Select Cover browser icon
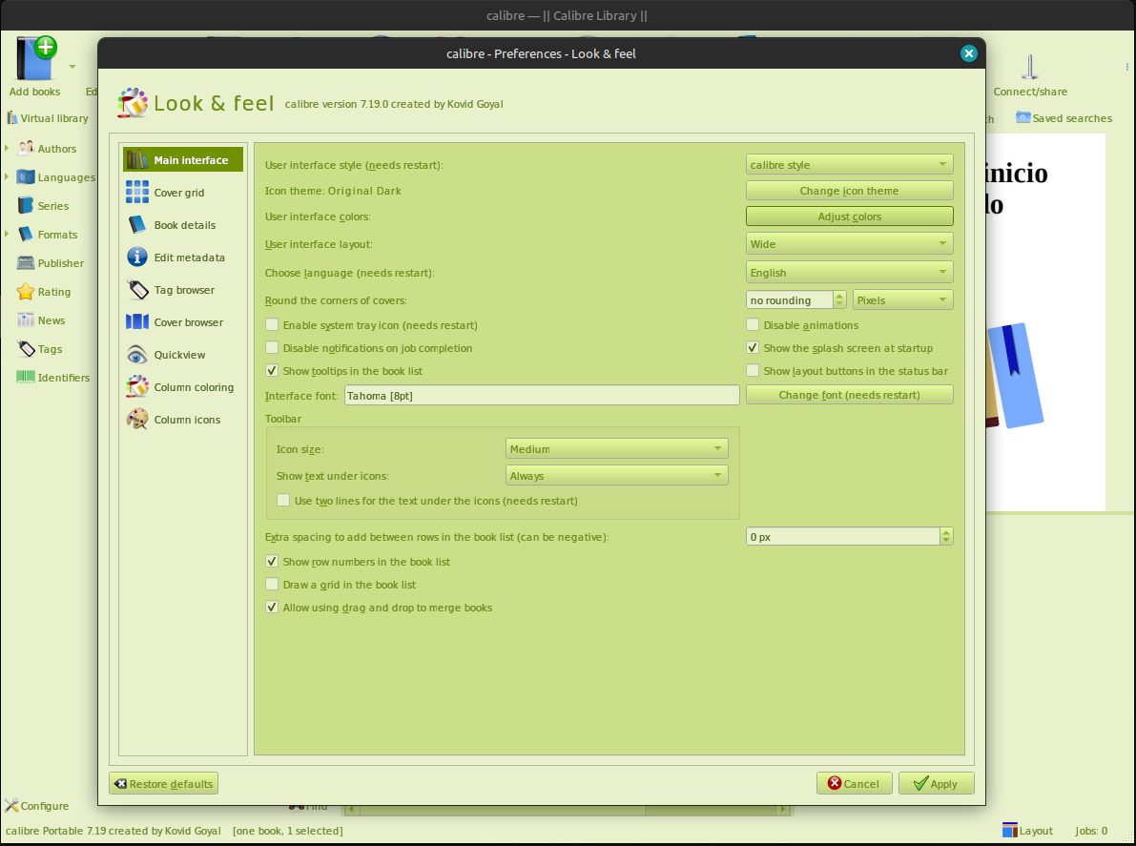The width and height of the screenshot is (1136, 846). pyautogui.click(x=137, y=321)
